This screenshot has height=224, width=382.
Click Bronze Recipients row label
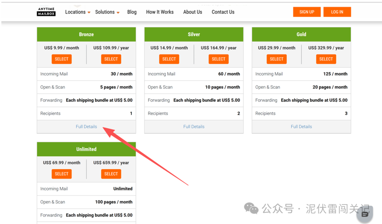click(x=51, y=113)
